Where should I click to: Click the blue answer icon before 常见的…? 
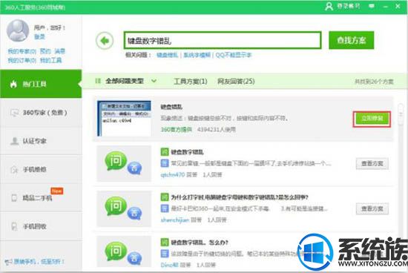(165, 163)
